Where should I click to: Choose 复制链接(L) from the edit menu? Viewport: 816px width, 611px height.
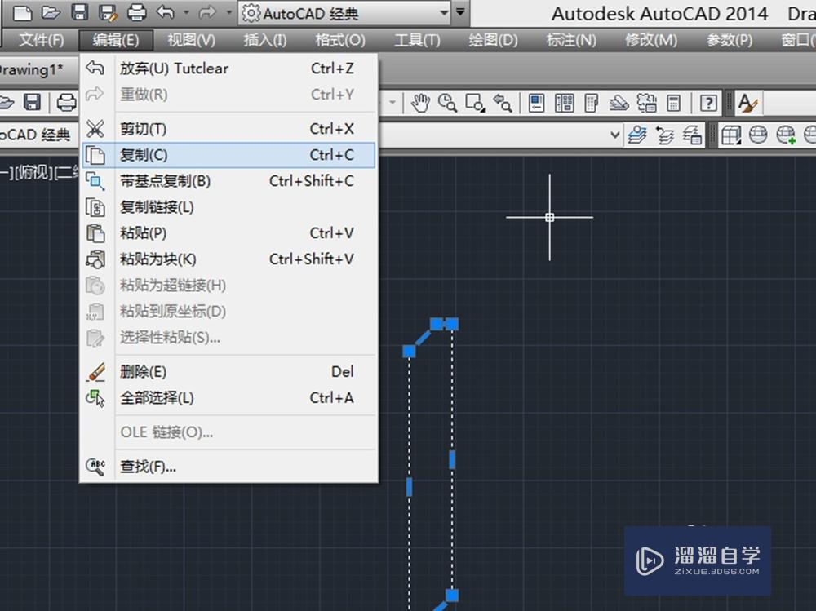(x=228, y=207)
